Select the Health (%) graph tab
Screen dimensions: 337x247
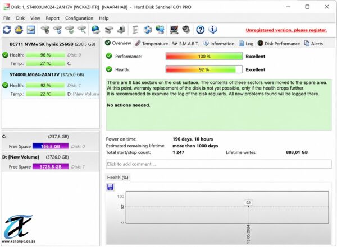(117, 178)
